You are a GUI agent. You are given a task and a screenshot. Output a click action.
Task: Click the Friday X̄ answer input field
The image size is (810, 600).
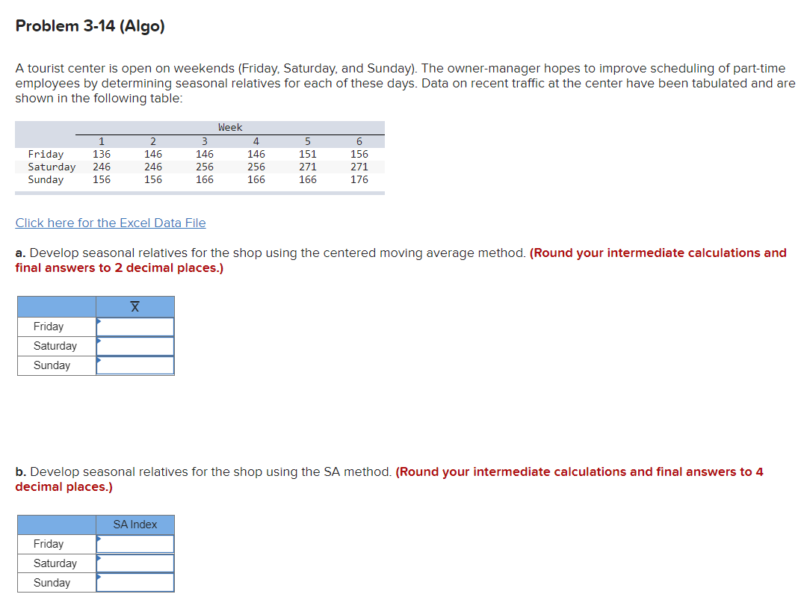[136, 327]
